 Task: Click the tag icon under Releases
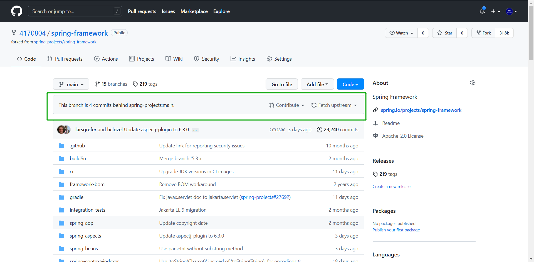375,174
